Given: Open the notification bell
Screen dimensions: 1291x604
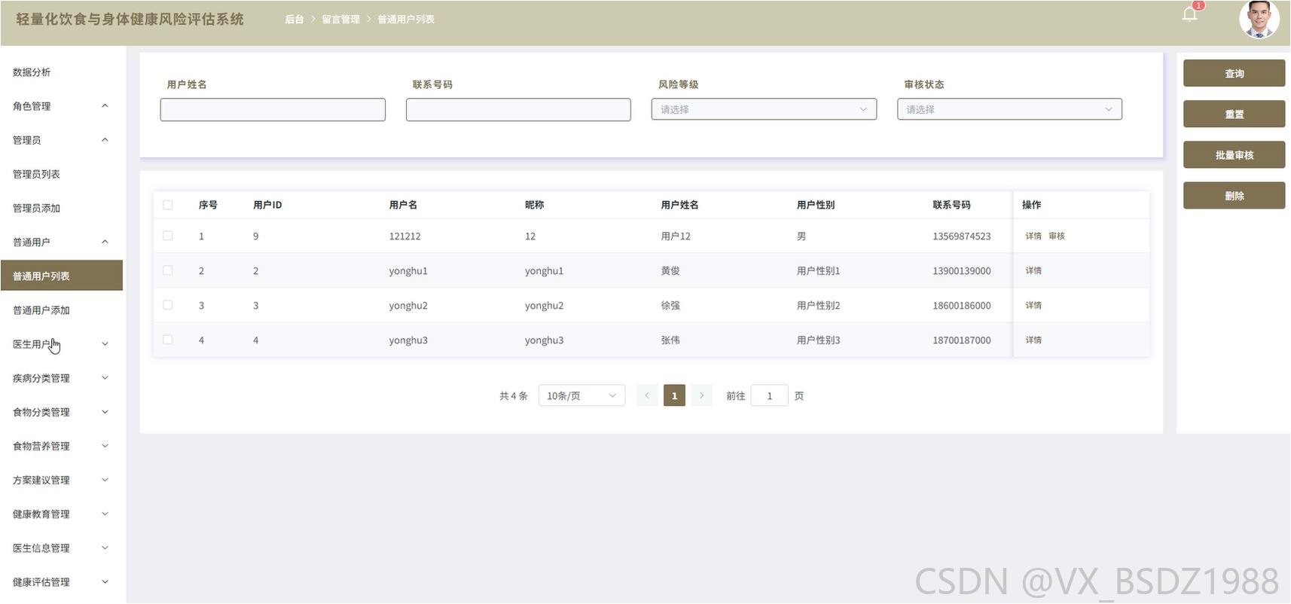Looking at the screenshot, I should tap(1190, 14).
